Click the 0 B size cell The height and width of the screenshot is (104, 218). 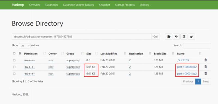[x=88, y=60]
